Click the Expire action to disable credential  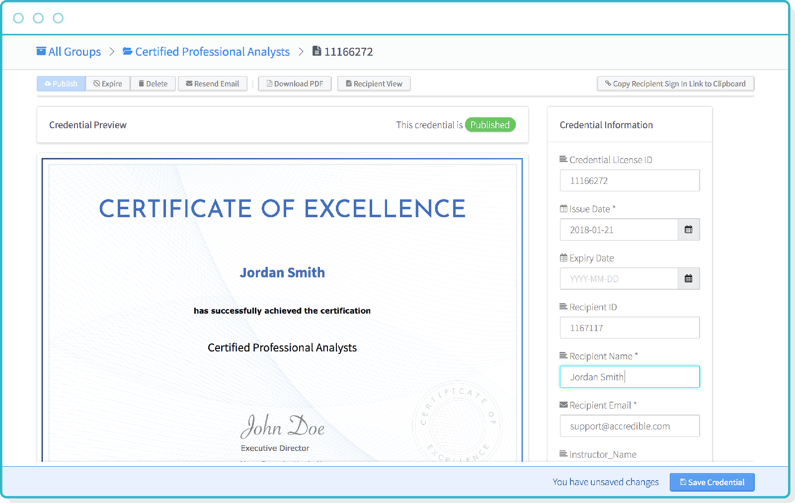pyautogui.click(x=107, y=84)
